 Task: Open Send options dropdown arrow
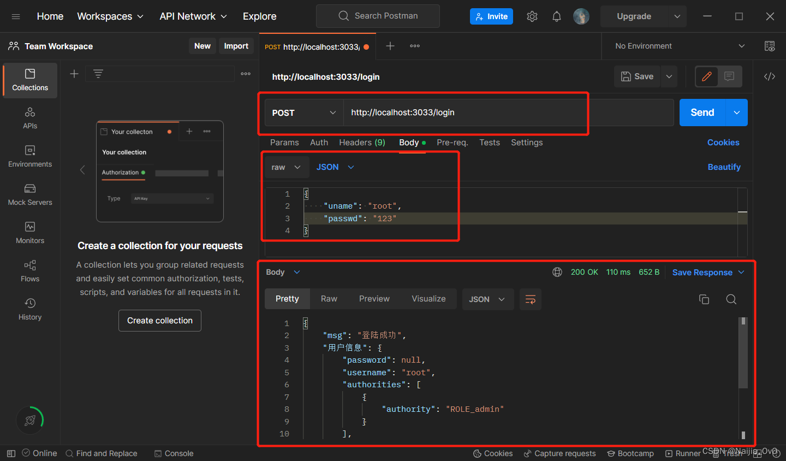[737, 113]
